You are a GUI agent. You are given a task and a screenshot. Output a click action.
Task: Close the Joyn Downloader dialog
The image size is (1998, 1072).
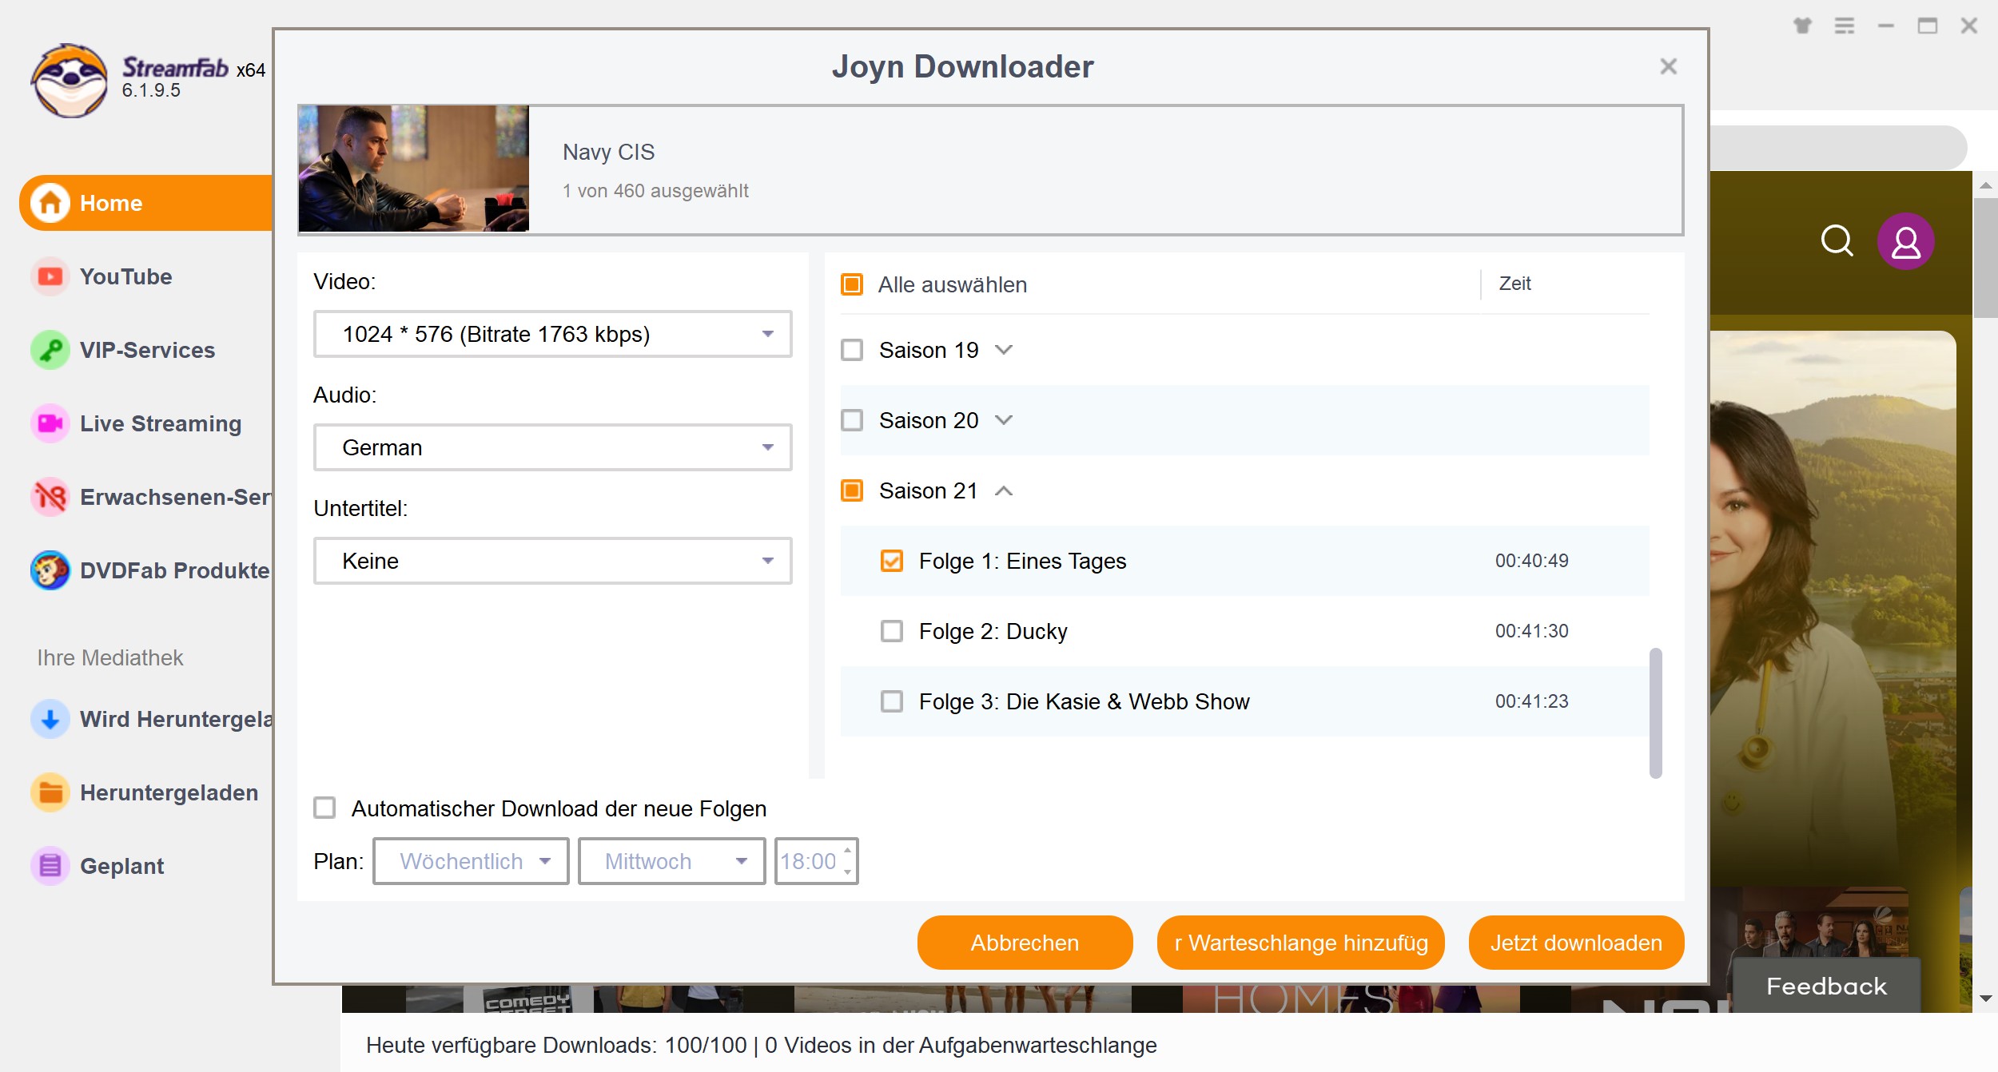point(1668,66)
